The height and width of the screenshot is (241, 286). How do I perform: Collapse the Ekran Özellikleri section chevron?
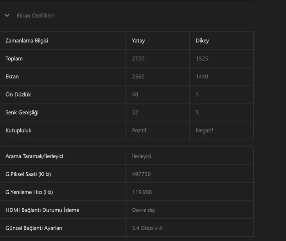point(7,16)
